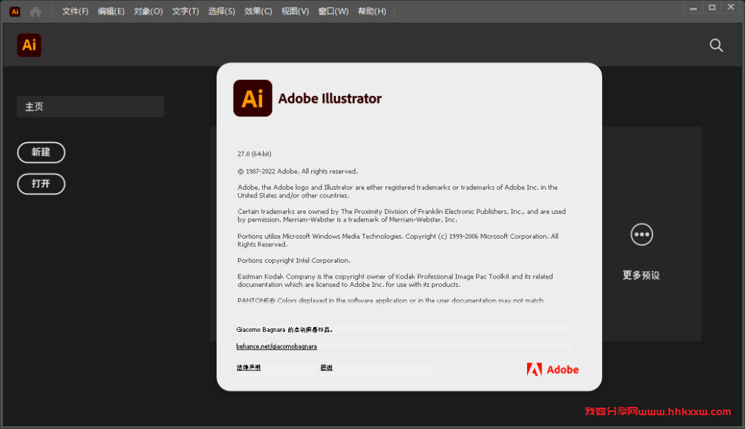The height and width of the screenshot is (429, 745).
Task: Click the Portions copyright Intel Corporation text
Action: click(294, 260)
